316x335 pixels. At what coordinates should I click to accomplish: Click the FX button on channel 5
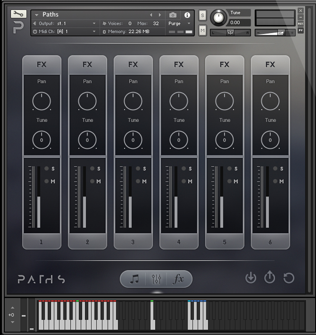tap(224, 65)
